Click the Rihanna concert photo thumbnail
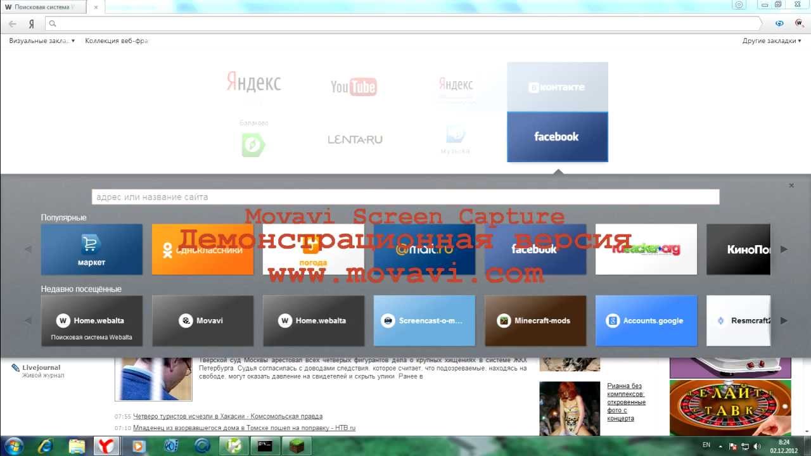The width and height of the screenshot is (811, 456). (x=570, y=408)
